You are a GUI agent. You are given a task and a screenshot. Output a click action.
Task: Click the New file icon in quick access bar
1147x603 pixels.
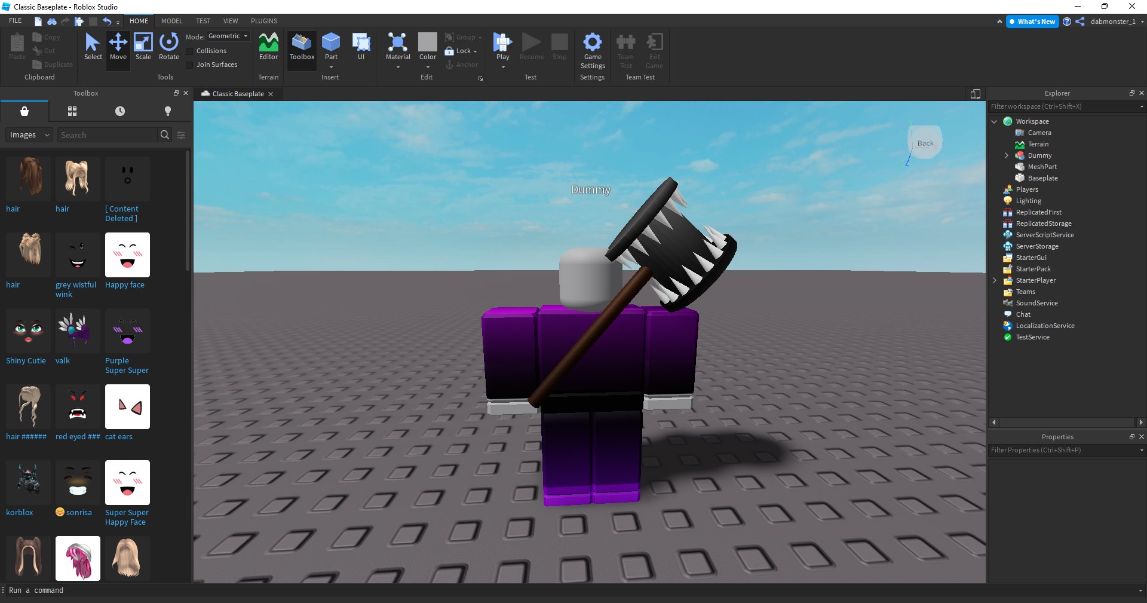38,21
